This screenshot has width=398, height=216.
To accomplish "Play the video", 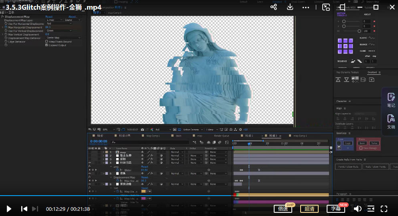I will (x=9, y=209).
